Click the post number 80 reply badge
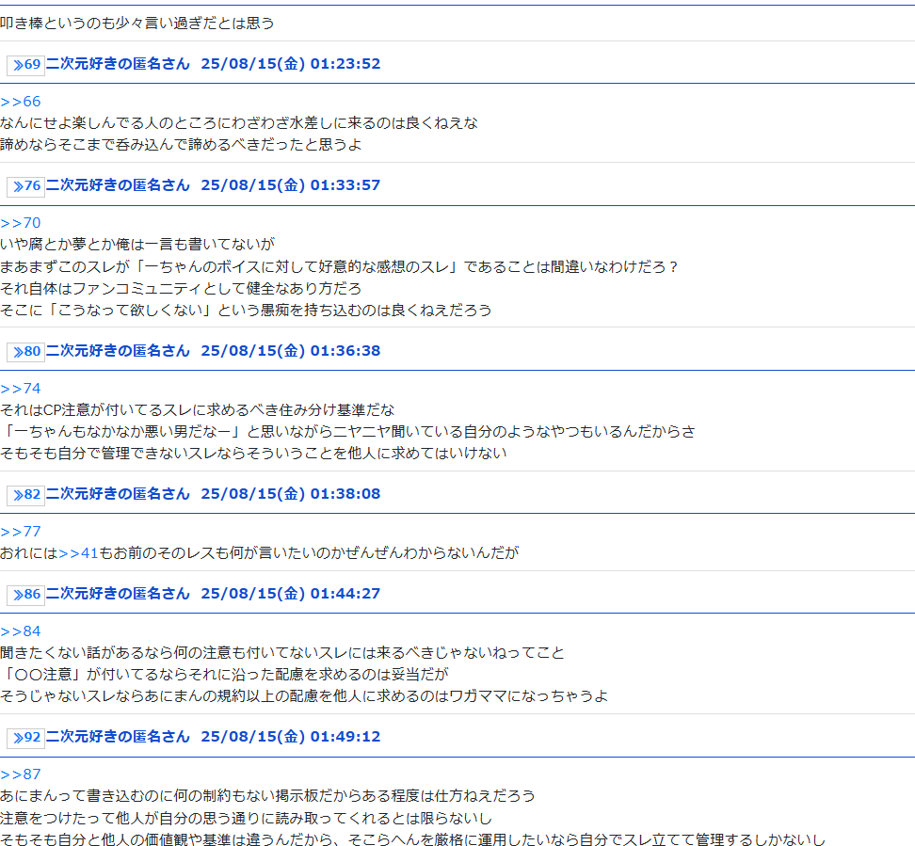 pos(26,351)
